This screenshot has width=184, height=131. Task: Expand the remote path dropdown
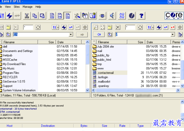pyautogui.click(x=173, y=35)
